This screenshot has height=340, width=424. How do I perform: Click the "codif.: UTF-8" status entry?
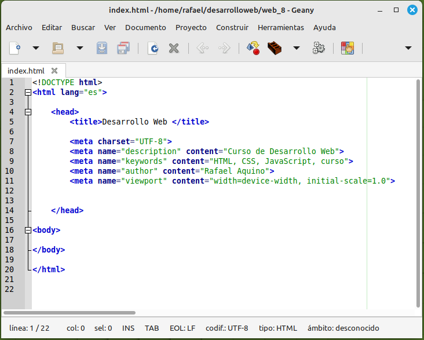coord(226,328)
